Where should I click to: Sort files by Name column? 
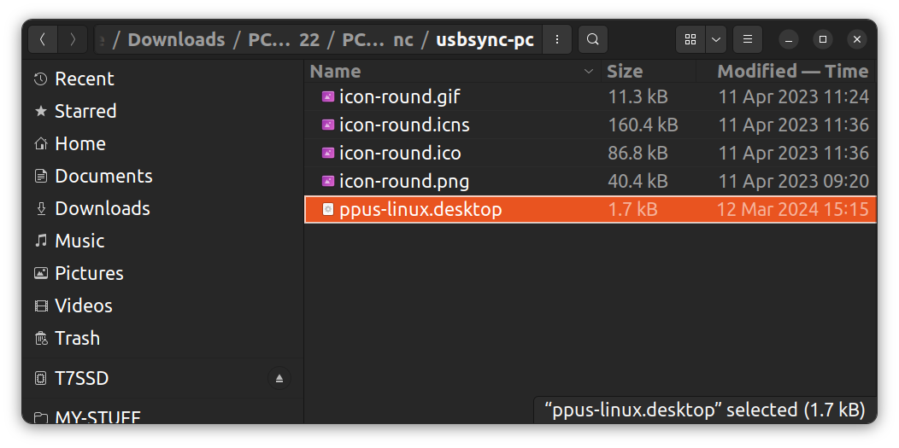[x=335, y=71]
